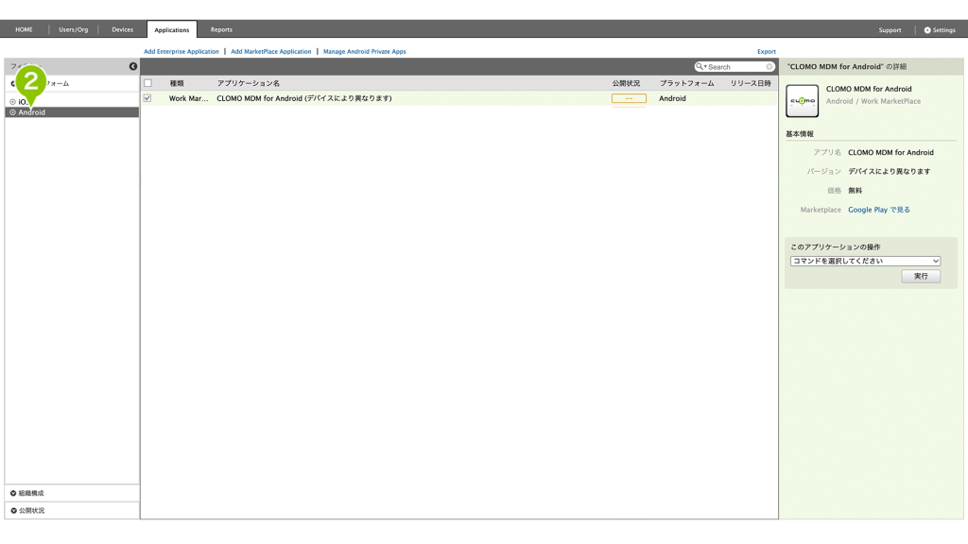
Task: Open the Users/Org tab
Action: [74, 29]
